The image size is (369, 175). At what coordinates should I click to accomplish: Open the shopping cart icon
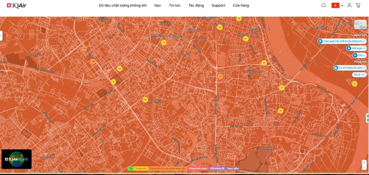[358, 5]
